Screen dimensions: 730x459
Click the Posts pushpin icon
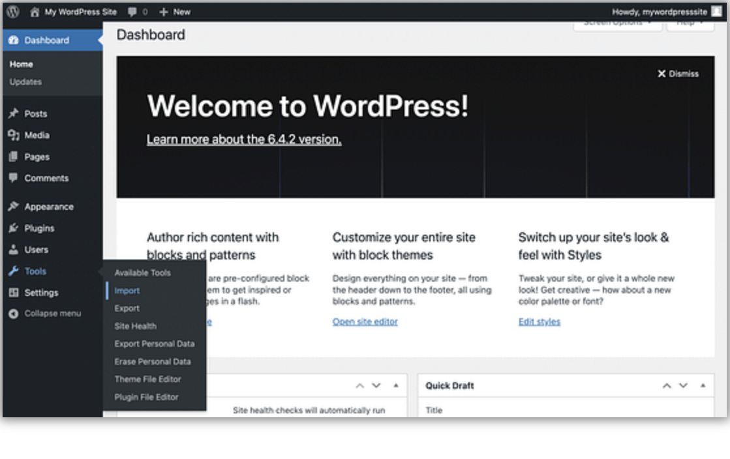tap(14, 113)
